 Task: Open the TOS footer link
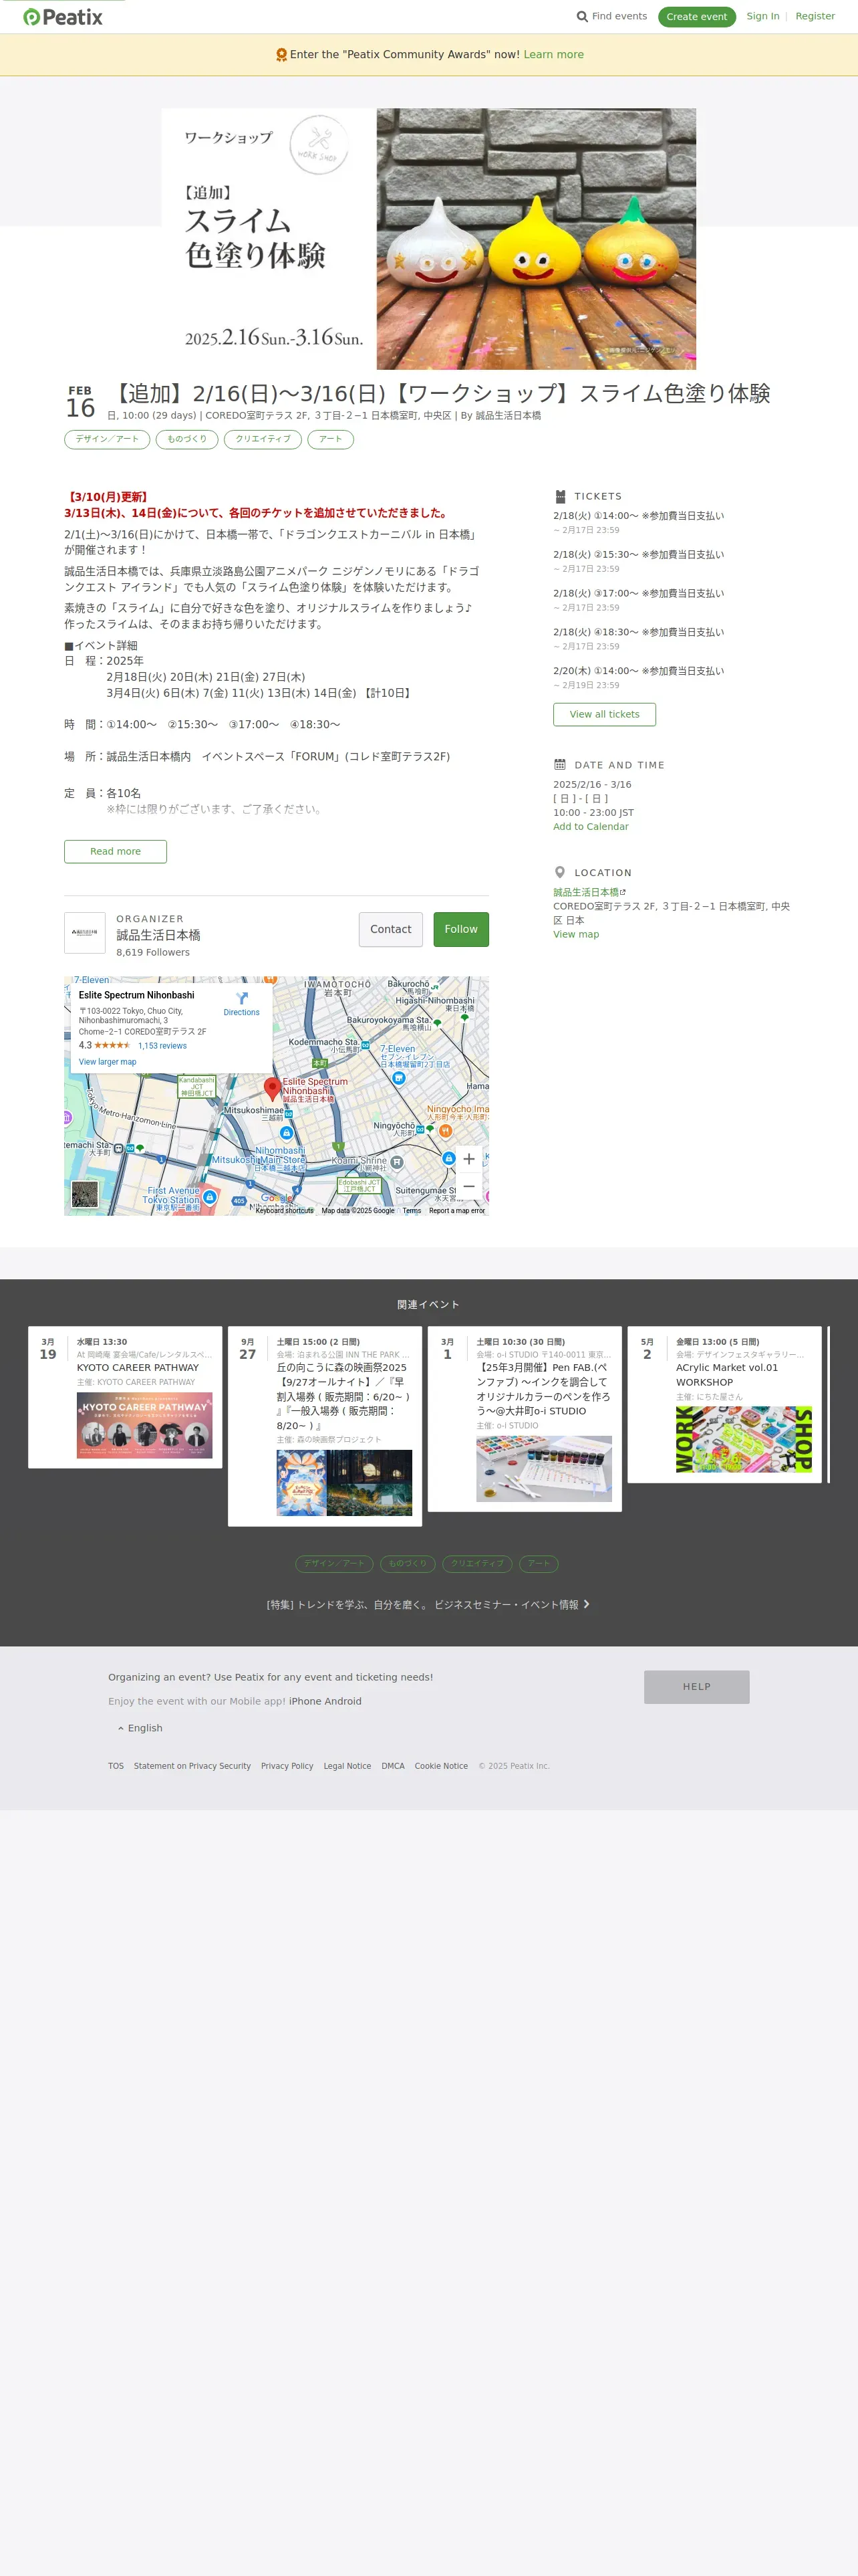116,1766
